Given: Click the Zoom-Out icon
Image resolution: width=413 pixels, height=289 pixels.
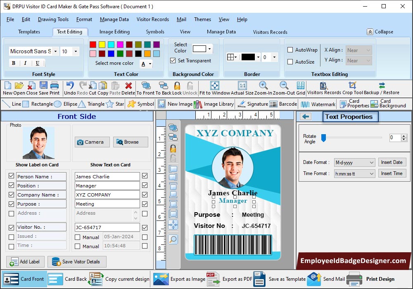Looking at the screenshot, I should [284, 85].
